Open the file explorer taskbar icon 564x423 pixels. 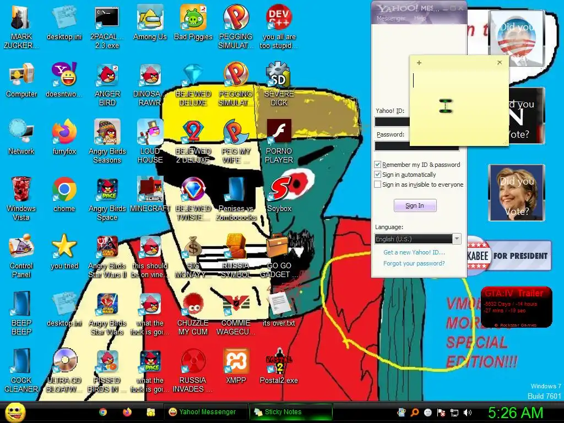[151, 412]
